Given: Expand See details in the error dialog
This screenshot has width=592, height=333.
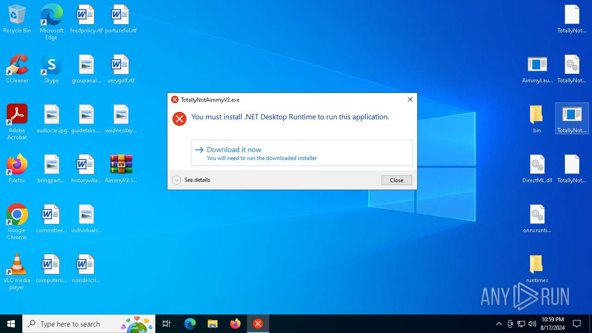Looking at the screenshot, I should click(x=191, y=180).
